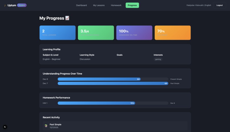230x132 pixels.
Task: Click the Present Simple label
Action: pos(176,79)
